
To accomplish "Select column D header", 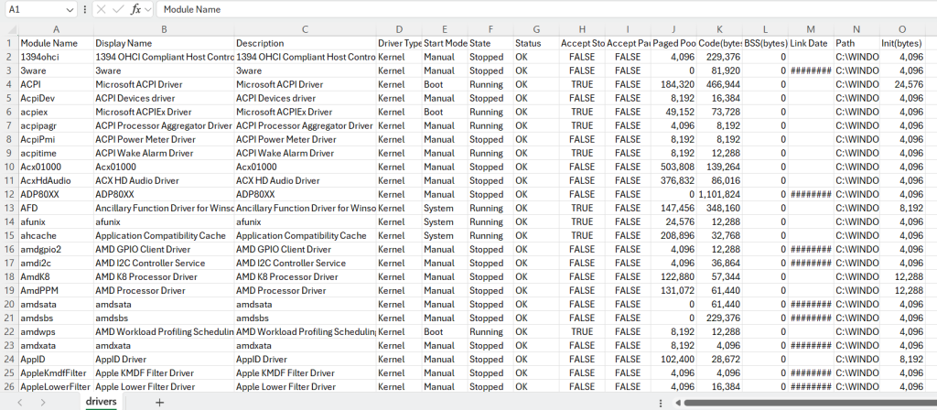I will (x=399, y=29).
